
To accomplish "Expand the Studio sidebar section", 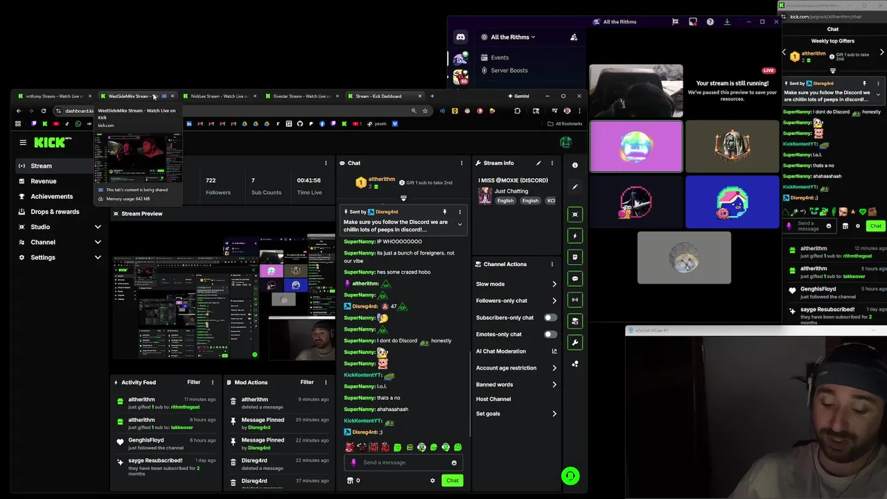I will [x=98, y=227].
